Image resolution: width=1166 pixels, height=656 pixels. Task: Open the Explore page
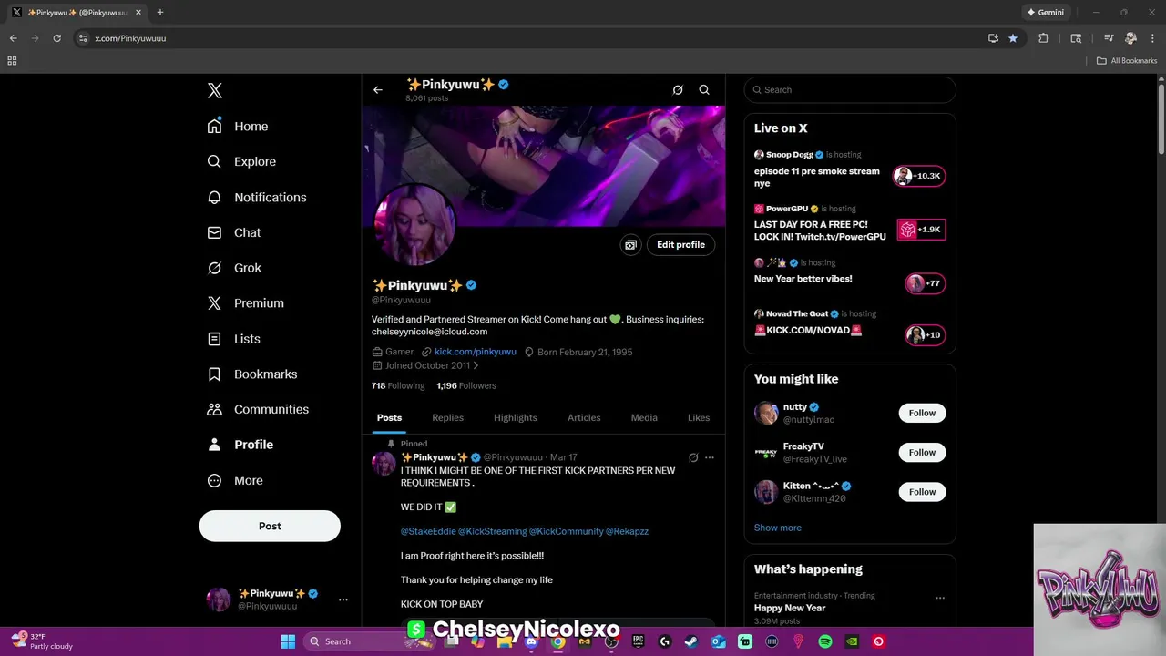pyautogui.click(x=241, y=161)
